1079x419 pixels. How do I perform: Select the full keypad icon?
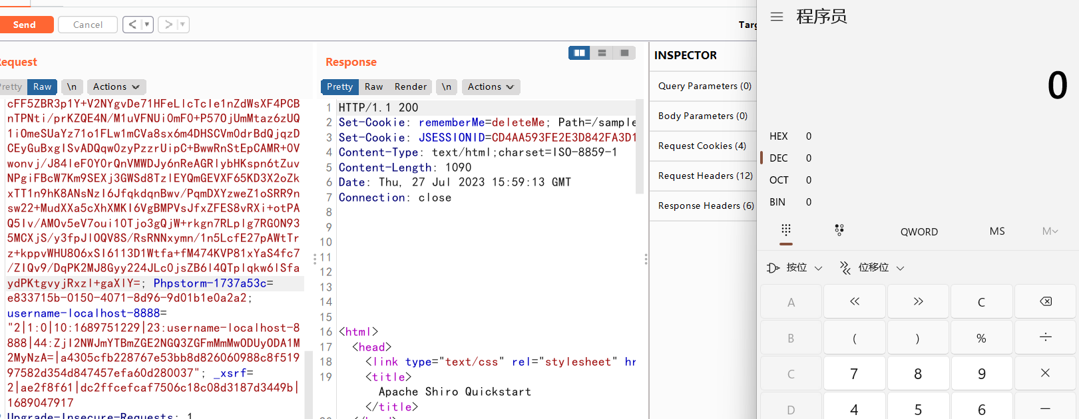[x=786, y=230]
